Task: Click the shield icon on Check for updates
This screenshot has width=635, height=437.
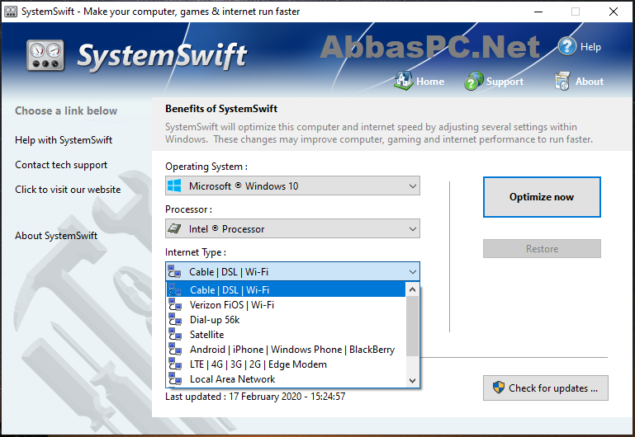Action: [x=499, y=388]
